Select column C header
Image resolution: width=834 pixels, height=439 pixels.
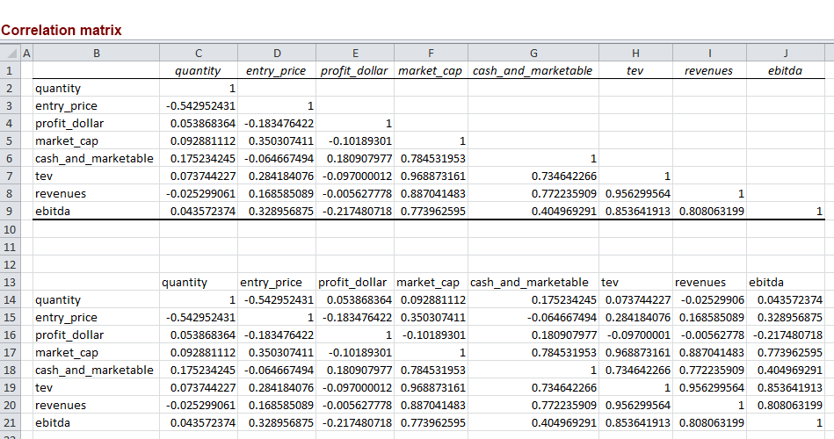(x=198, y=53)
